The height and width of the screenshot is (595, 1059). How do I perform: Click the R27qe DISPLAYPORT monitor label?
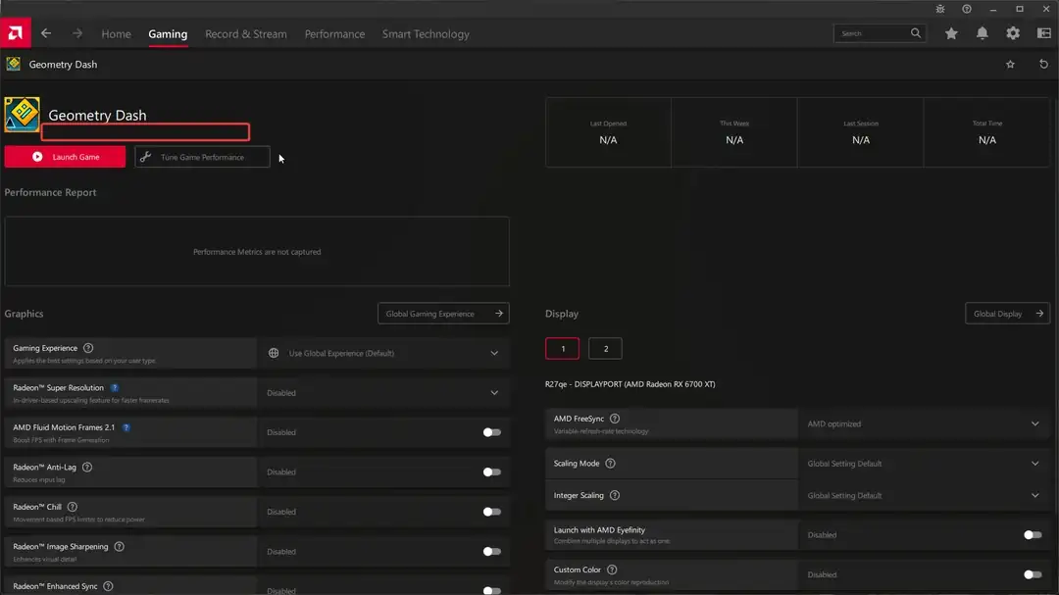pos(630,384)
